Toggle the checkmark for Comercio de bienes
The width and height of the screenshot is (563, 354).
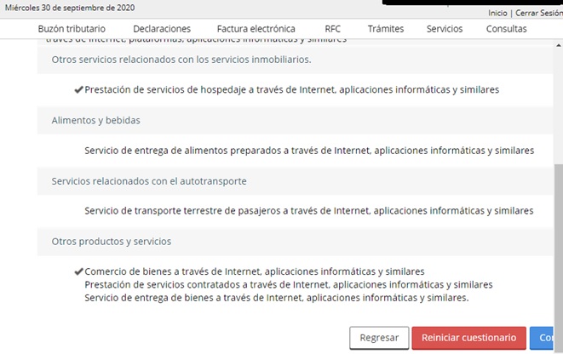point(79,271)
